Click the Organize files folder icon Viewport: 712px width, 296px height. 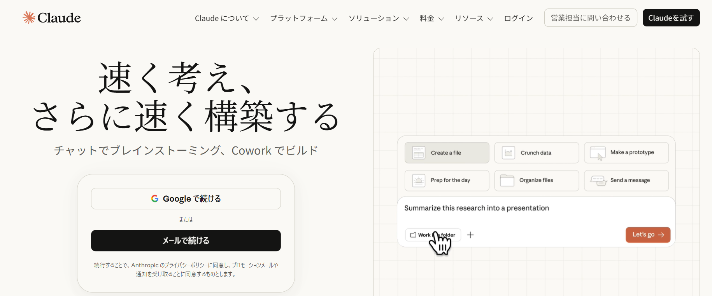coord(507,180)
